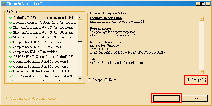Click green checkmark beside Google APIs API 10
This screenshot has height=106, width=212.
point(11,66)
